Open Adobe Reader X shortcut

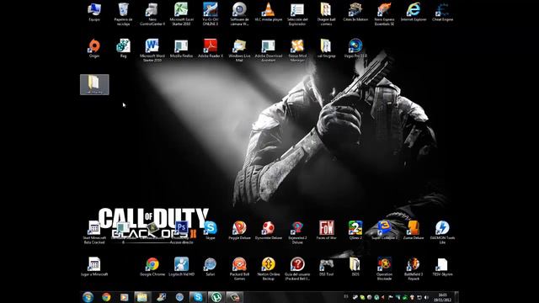click(x=210, y=48)
